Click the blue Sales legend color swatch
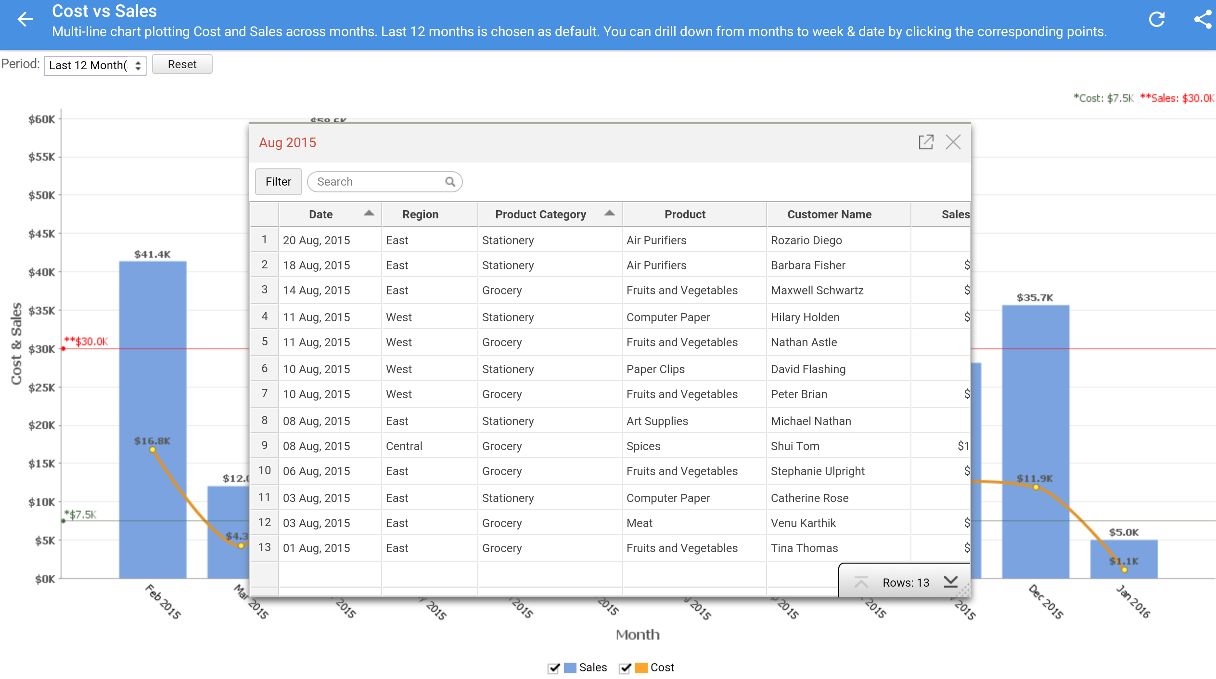Screen dimensions: 1216x679 click(570, 668)
